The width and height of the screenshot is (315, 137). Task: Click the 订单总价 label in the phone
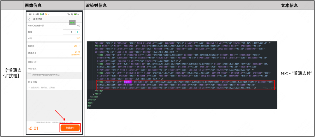pos(32,53)
